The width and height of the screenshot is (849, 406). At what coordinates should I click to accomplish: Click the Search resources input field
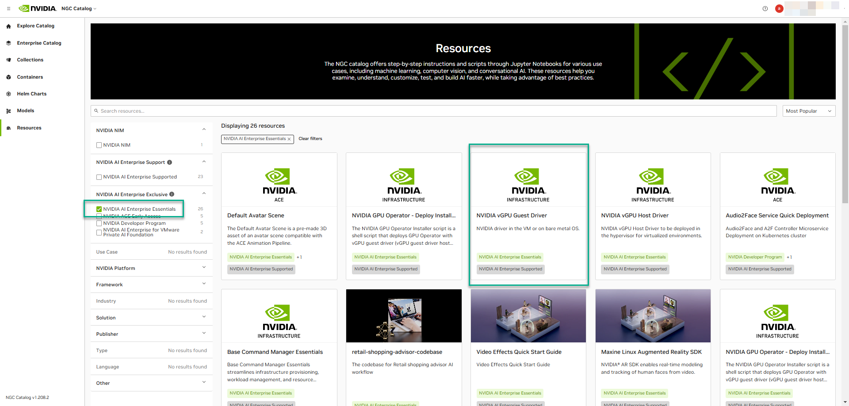tap(433, 111)
